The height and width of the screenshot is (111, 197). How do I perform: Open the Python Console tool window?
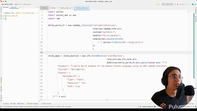coord(46,104)
